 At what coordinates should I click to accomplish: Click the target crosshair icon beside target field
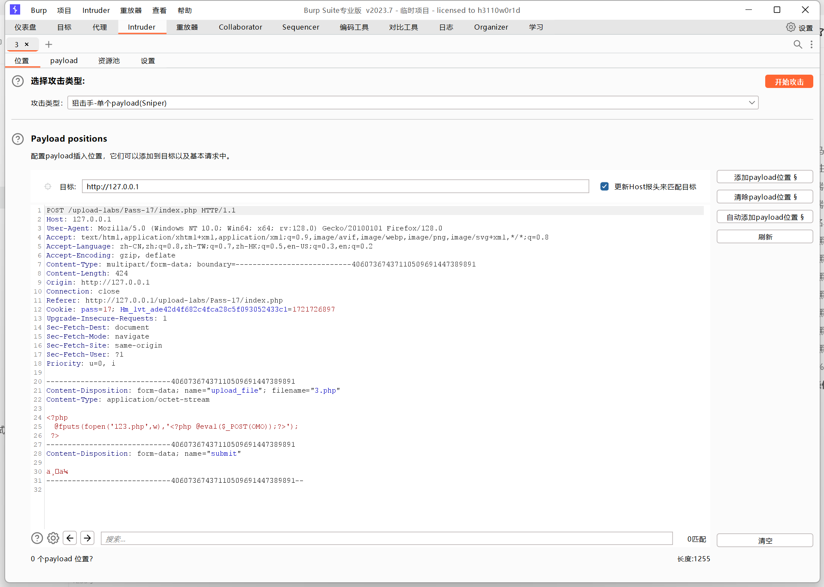(x=48, y=187)
